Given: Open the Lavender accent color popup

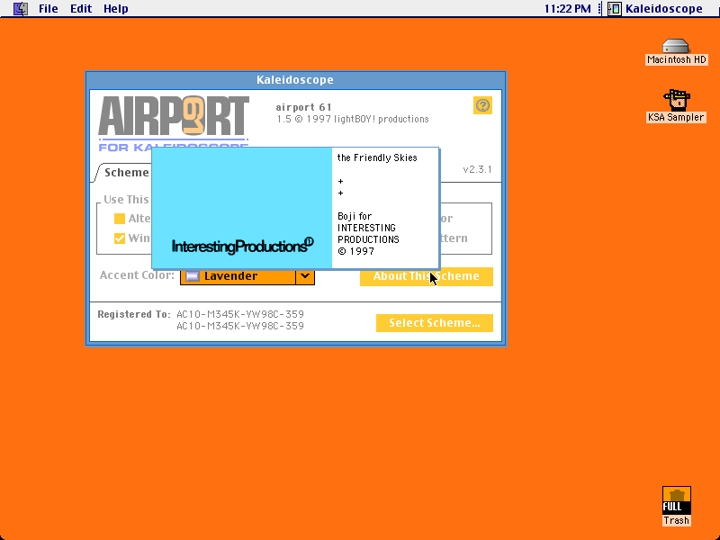Looking at the screenshot, I should pyautogui.click(x=247, y=276).
